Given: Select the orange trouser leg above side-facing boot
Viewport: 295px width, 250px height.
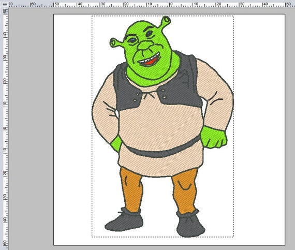Looking at the screenshot, I should [x=131, y=190].
